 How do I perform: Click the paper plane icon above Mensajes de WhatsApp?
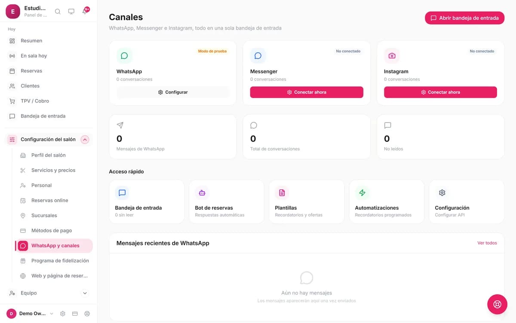click(120, 125)
